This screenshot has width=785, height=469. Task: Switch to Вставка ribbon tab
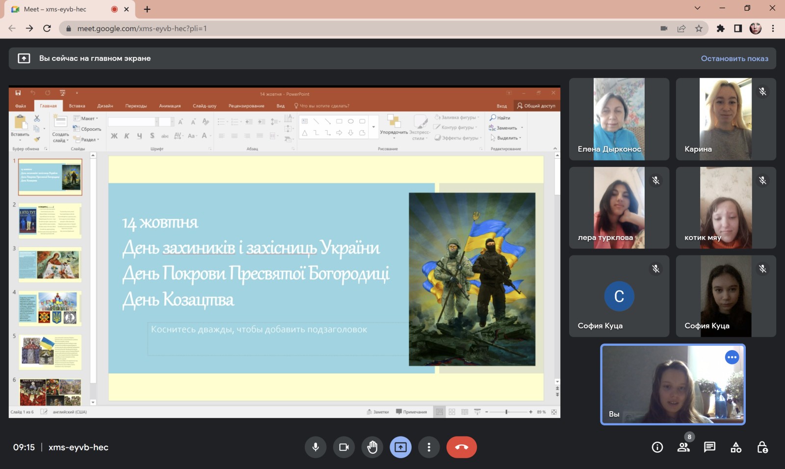(x=77, y=106)
